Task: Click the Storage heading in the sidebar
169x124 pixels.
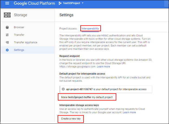Action: click(20, 15)
